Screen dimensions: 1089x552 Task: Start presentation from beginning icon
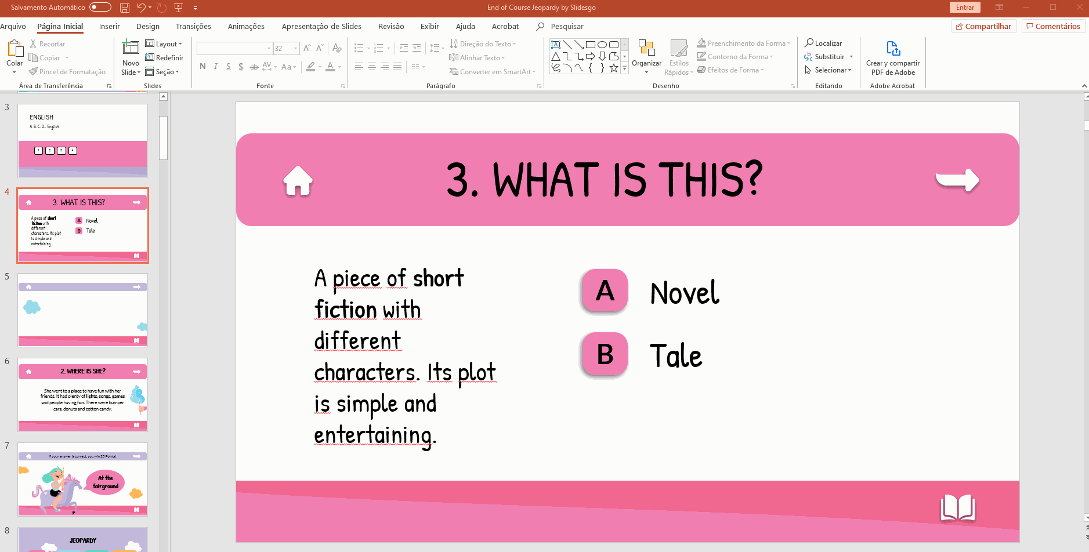coord(179,8)
